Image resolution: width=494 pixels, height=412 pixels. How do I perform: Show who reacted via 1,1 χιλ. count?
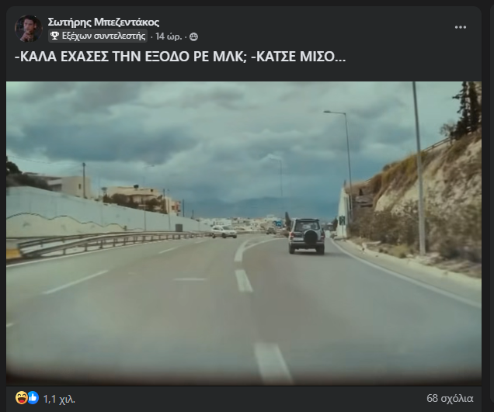pos(59,399)
